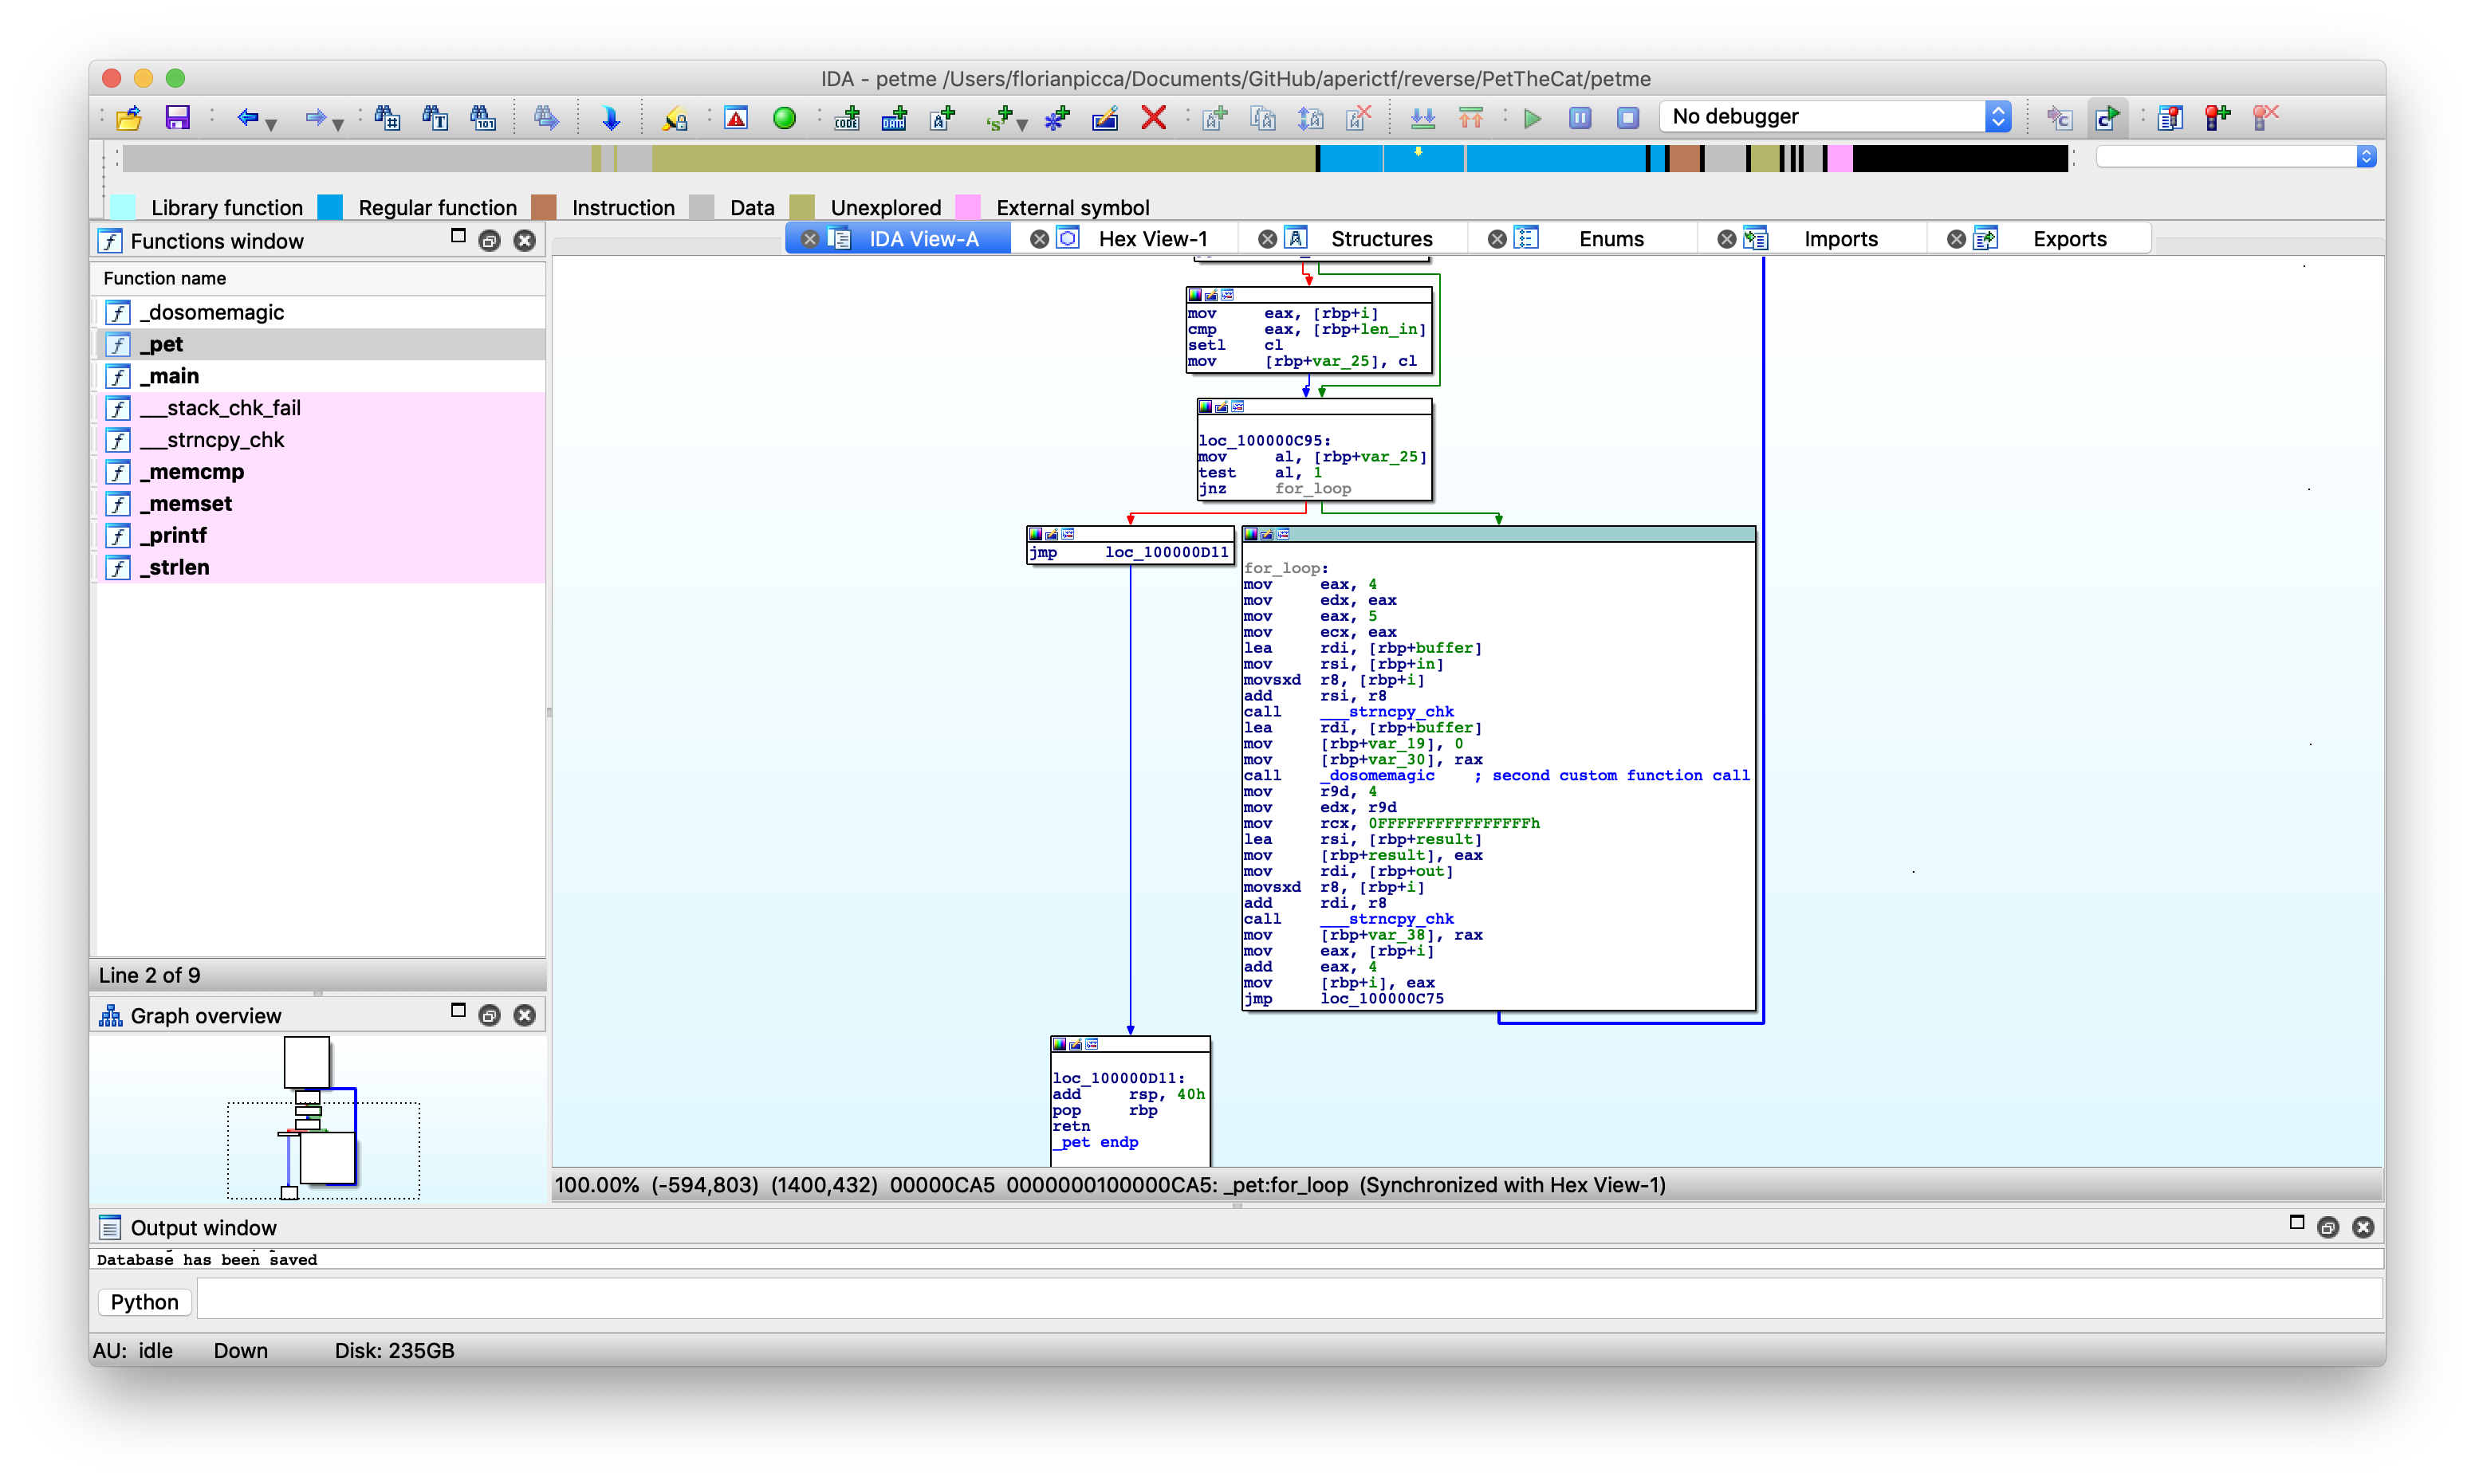Viewport: 2475px width, 1484px height.
Task: Click the breakpoint list icon
Action: (x=2169, y=118)
